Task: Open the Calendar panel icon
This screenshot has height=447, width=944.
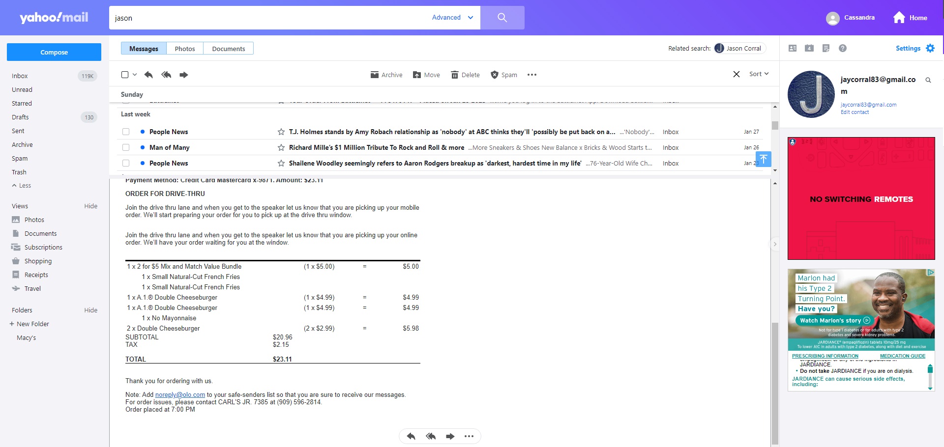Action: coord(809,48)
